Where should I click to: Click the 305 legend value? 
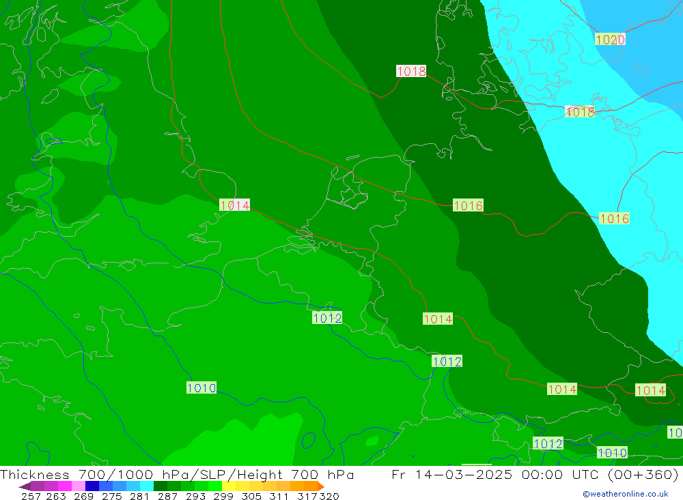pos(251,496)
